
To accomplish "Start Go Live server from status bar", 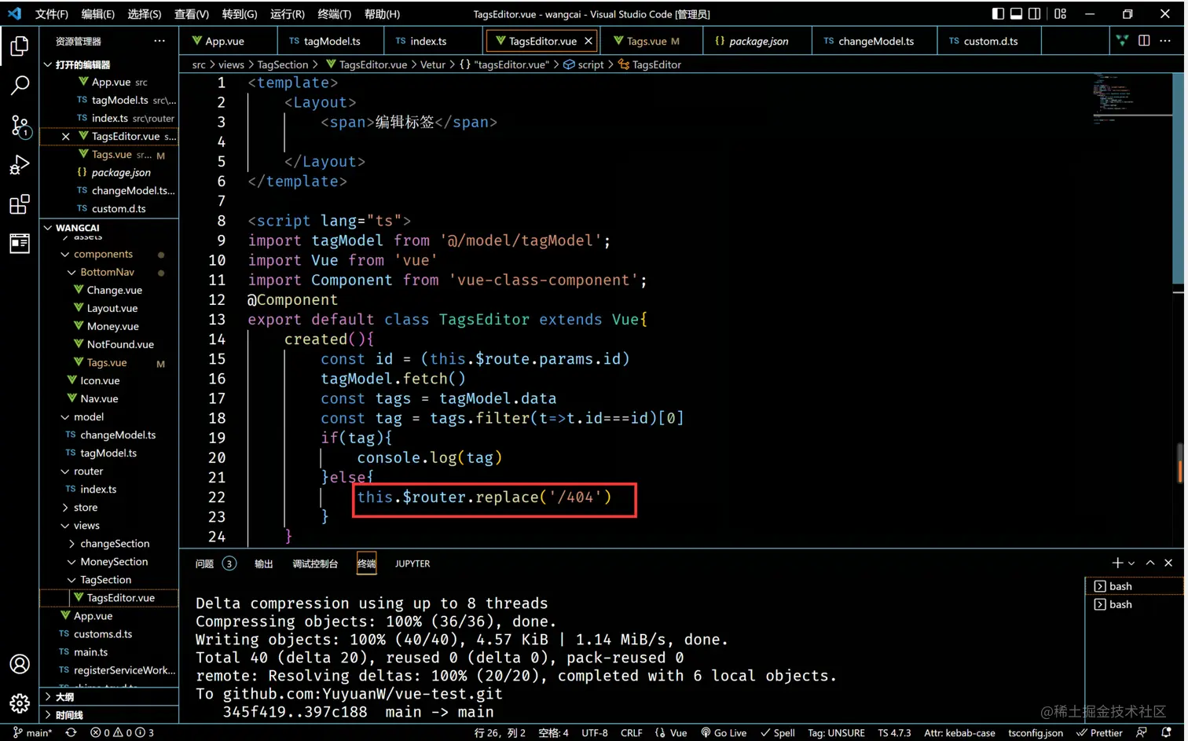I will [724, 732].
